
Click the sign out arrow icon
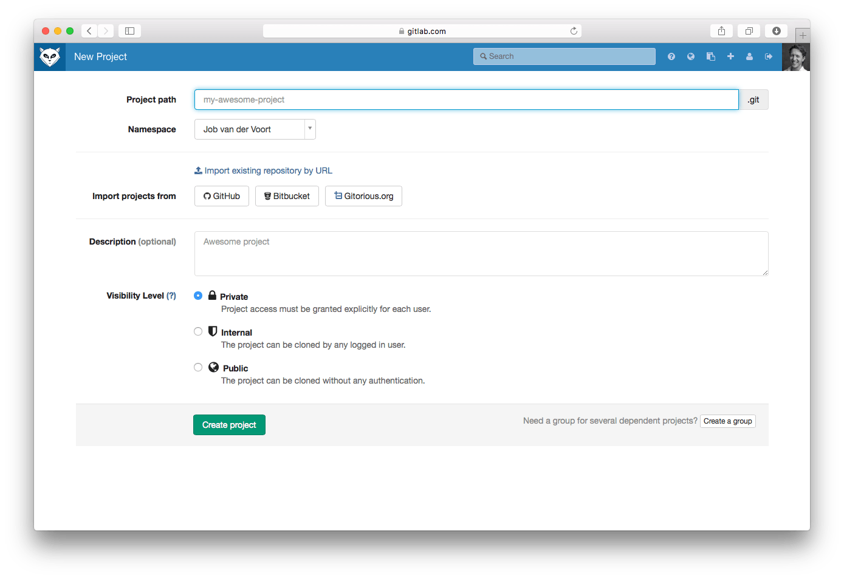(x=769, y=56)
